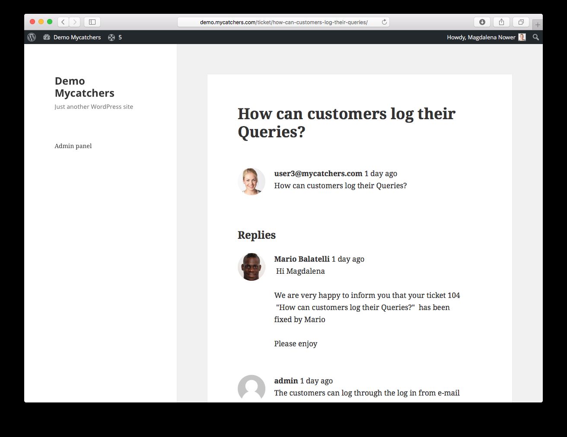
Task: Click the green fullscreen window button
Action: coord(50,22)
